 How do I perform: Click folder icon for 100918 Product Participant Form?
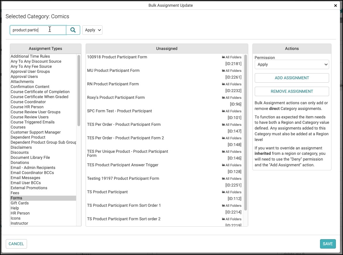pyautogui.click(x=223, y=57)
